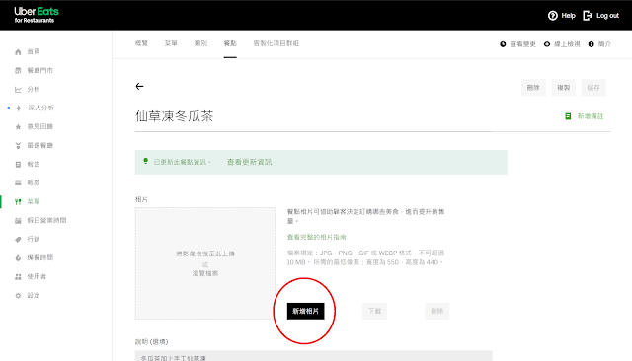Click the Help question-mark icon
632x361 pixels.
(553, 16)
